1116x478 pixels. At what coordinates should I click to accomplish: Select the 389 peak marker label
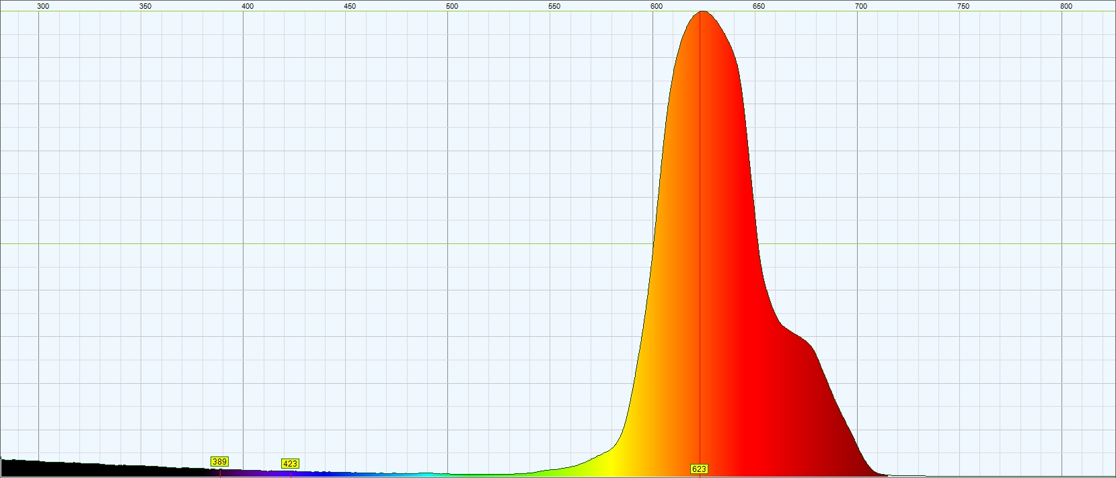pos(219,462)
